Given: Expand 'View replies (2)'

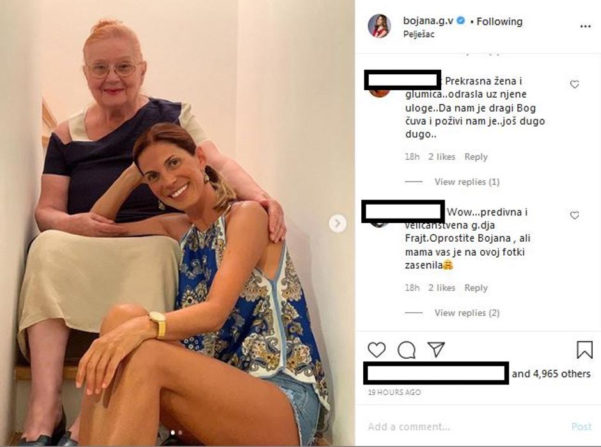Looking at the screenshot, I should (x=467, y=313).
